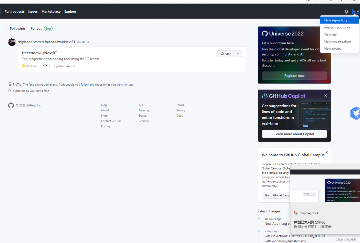Select New project menu entry
Image resolution: width=360 pixels, height=243 pixels.
pyautogui.click(x=339, y=48)
